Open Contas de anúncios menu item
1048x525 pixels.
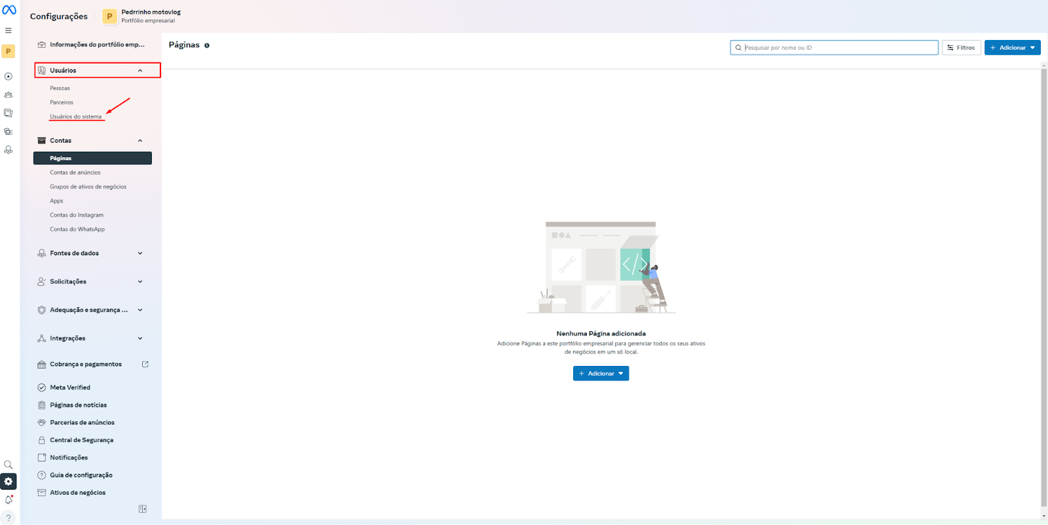[x=75, y=173]
